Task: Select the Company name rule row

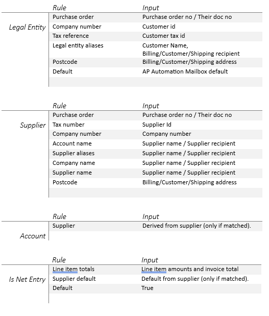Action: [x=156, y=163]
